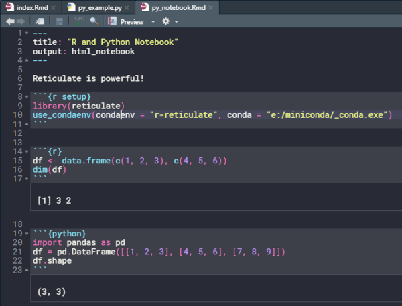
Task: Click the "import pandas as pd" line
Action: click(79, 242)
